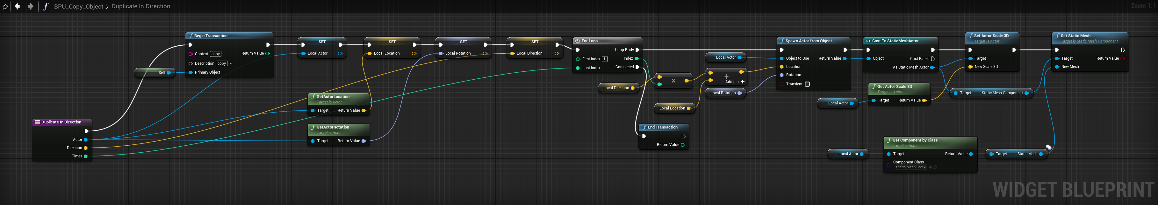This screenshot has height=205, width=1158.
Task: Go forward with the right arrow
Action: 31,6
